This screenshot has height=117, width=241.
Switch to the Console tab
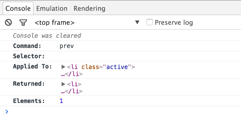pos(18,9)
